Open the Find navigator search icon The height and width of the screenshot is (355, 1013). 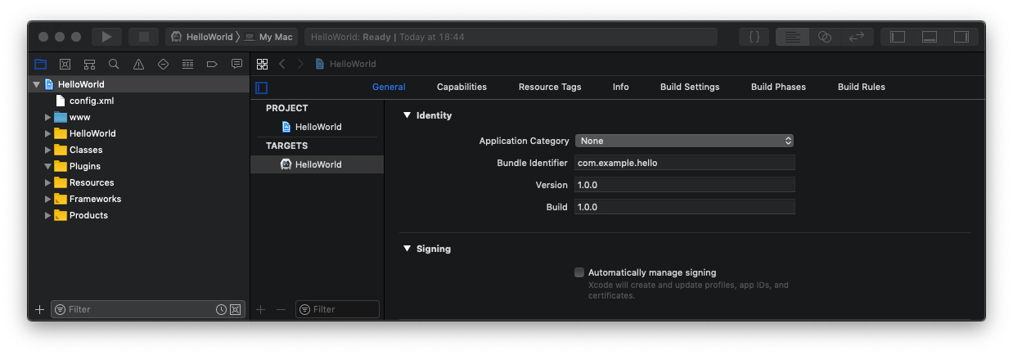[114, 64]
